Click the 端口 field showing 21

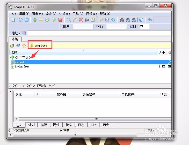click(144, 26)
